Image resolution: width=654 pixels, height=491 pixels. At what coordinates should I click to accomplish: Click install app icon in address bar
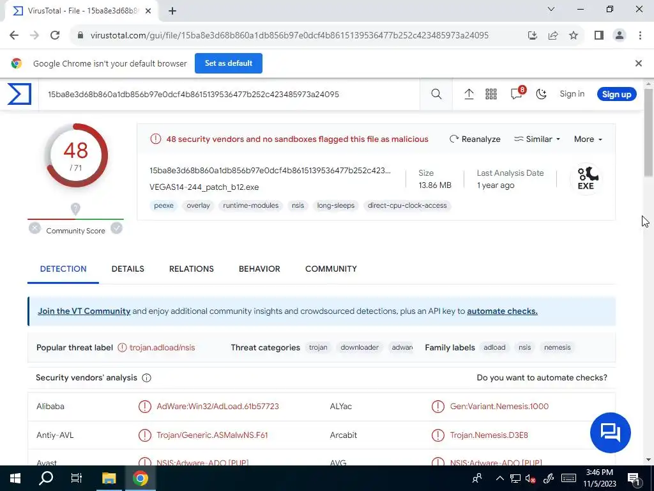(x=532, y=35)
